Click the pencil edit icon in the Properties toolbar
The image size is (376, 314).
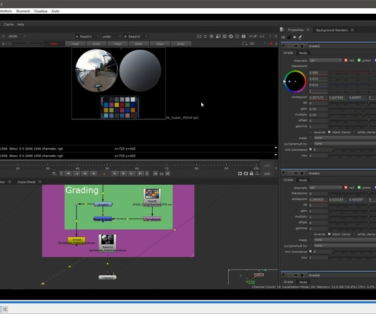click(300, 37)
